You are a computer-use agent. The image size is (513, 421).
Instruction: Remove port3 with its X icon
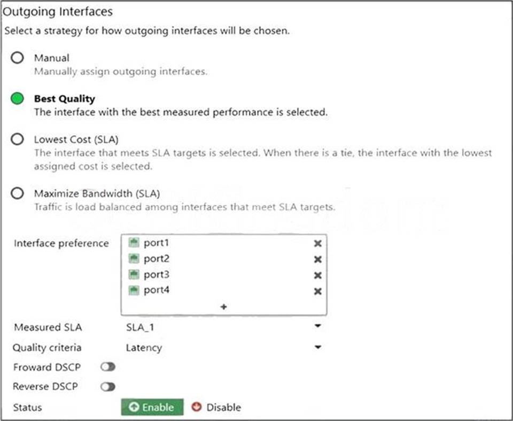[x=317, y=275]
